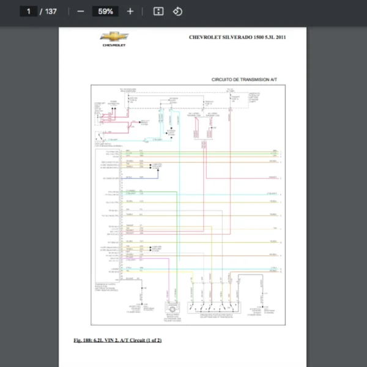Screen dimensions: 367x367
Task: Select the Chevrolet Silverado 1500 header text
Action: pyautogui.click(x=237, y=37)
